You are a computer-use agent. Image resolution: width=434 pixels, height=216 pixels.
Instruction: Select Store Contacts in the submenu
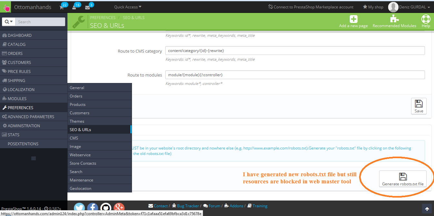pyautogui.click(x=99, y=163)
